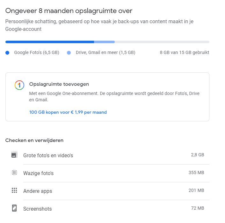Click the Google One logo icon

[x=19, y=85]
